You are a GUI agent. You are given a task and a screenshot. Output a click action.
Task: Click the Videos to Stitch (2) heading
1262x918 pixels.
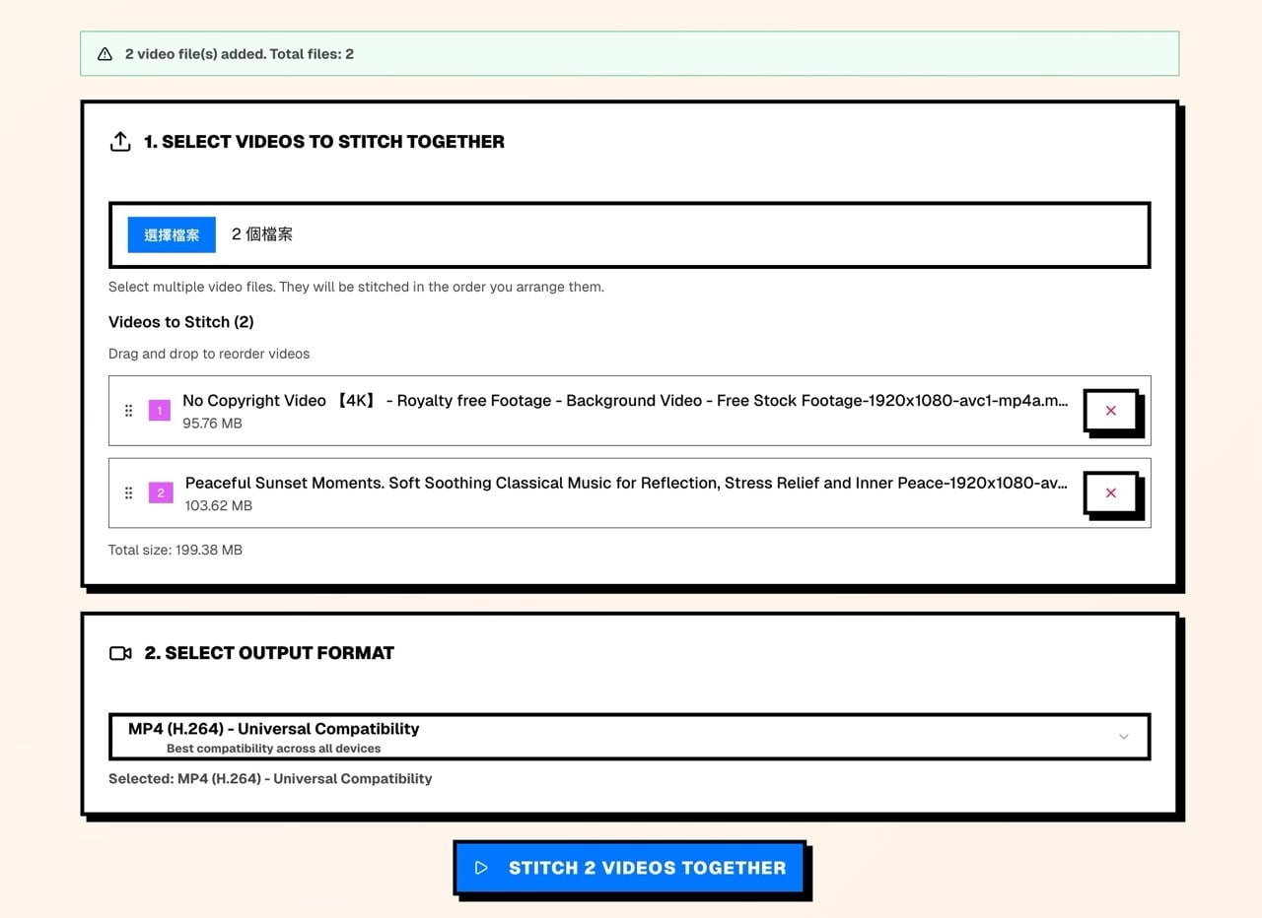(181, 322)
